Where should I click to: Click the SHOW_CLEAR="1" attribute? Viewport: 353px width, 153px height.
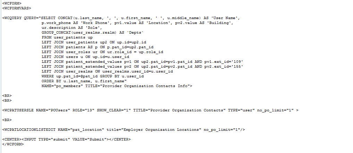[x=114, y=110]
